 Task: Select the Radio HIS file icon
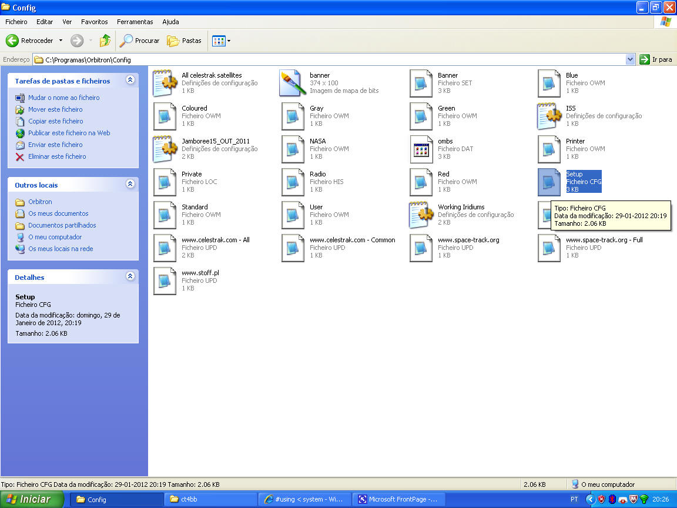tap(293, 182)
